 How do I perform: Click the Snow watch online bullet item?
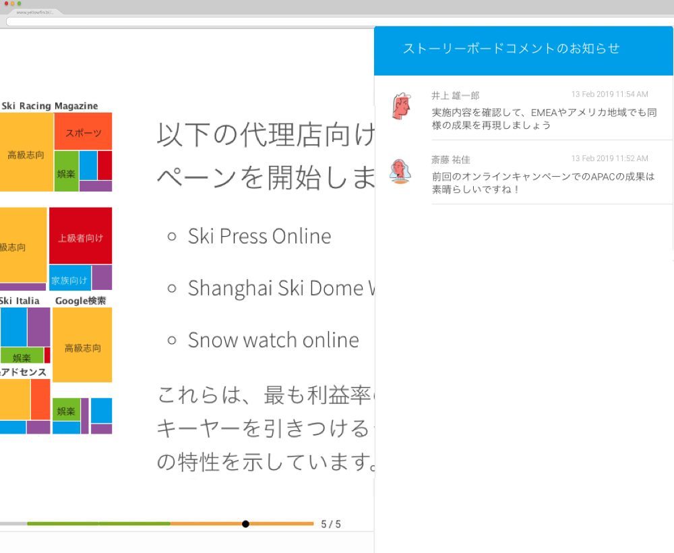272,340
